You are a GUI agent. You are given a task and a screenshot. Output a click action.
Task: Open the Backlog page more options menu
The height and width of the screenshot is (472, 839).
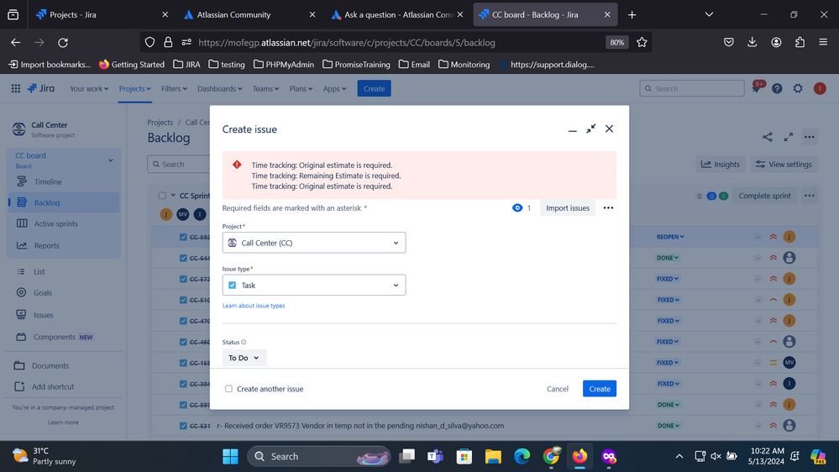click(809, 137)
